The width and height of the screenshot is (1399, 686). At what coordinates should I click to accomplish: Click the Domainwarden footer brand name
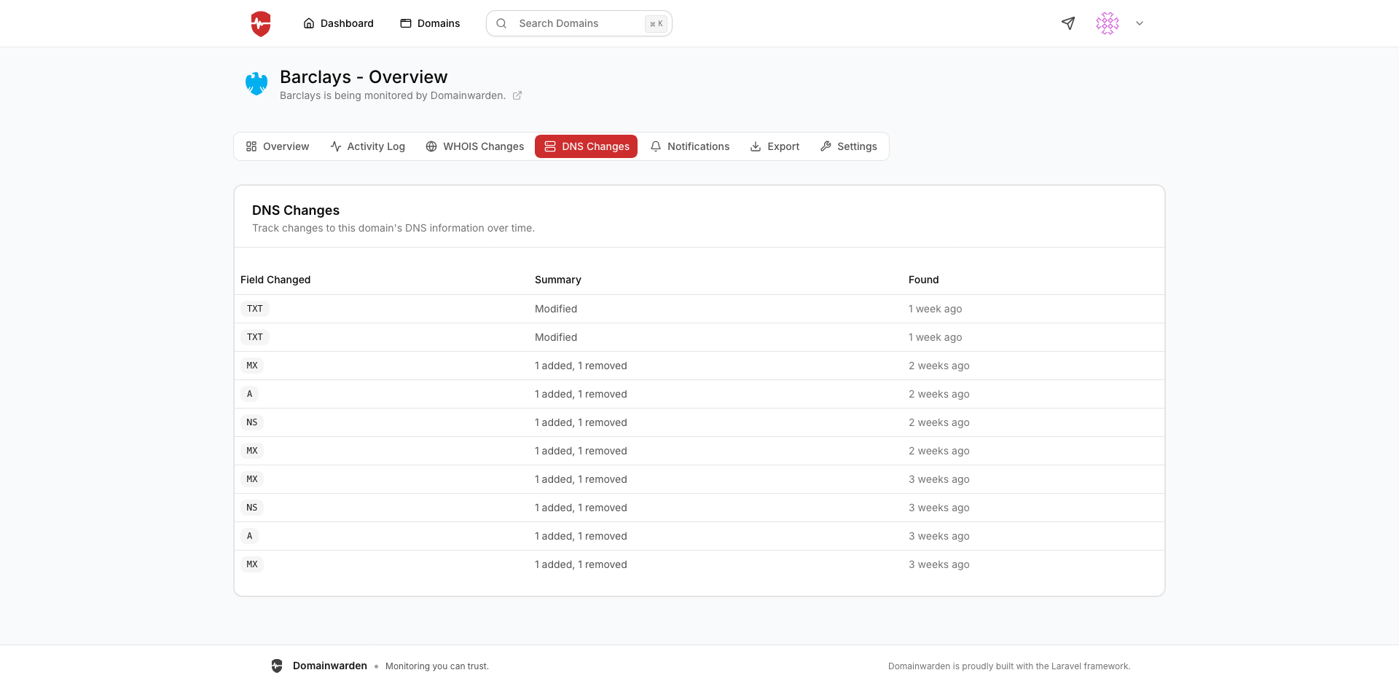[330, 666]
